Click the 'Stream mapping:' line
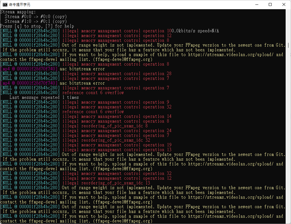This screenshot has width=291, height=224. point(18,12)
